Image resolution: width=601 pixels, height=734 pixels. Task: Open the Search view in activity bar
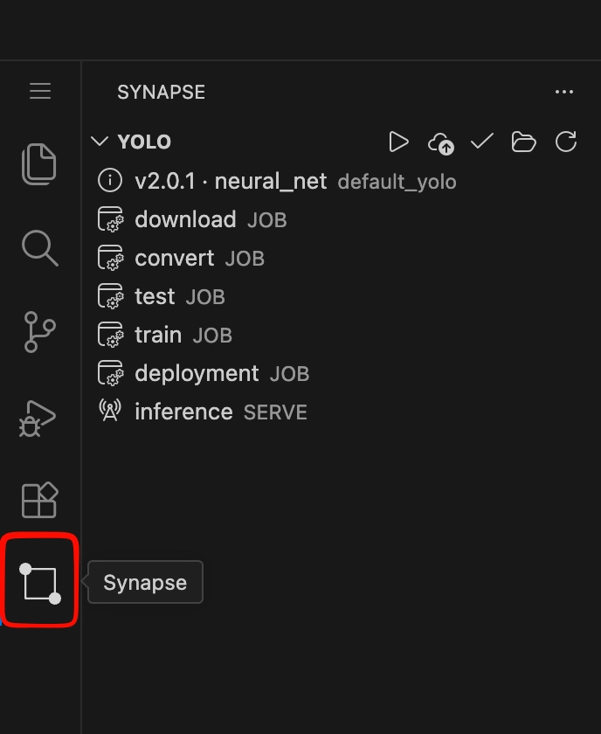(x=40, y=248)
